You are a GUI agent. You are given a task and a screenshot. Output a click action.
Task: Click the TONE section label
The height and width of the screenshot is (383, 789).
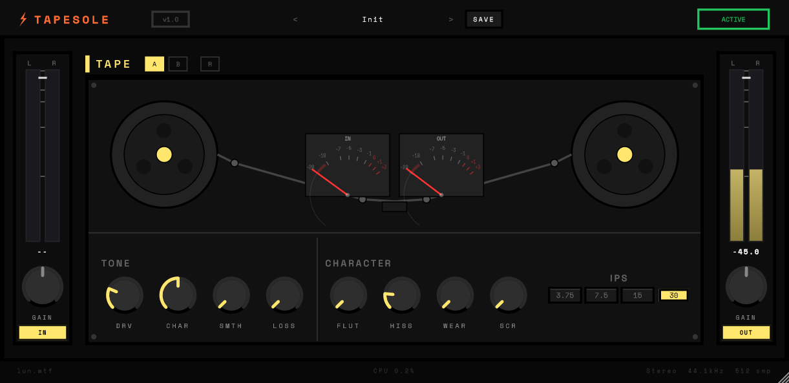[x=116, y=264]
